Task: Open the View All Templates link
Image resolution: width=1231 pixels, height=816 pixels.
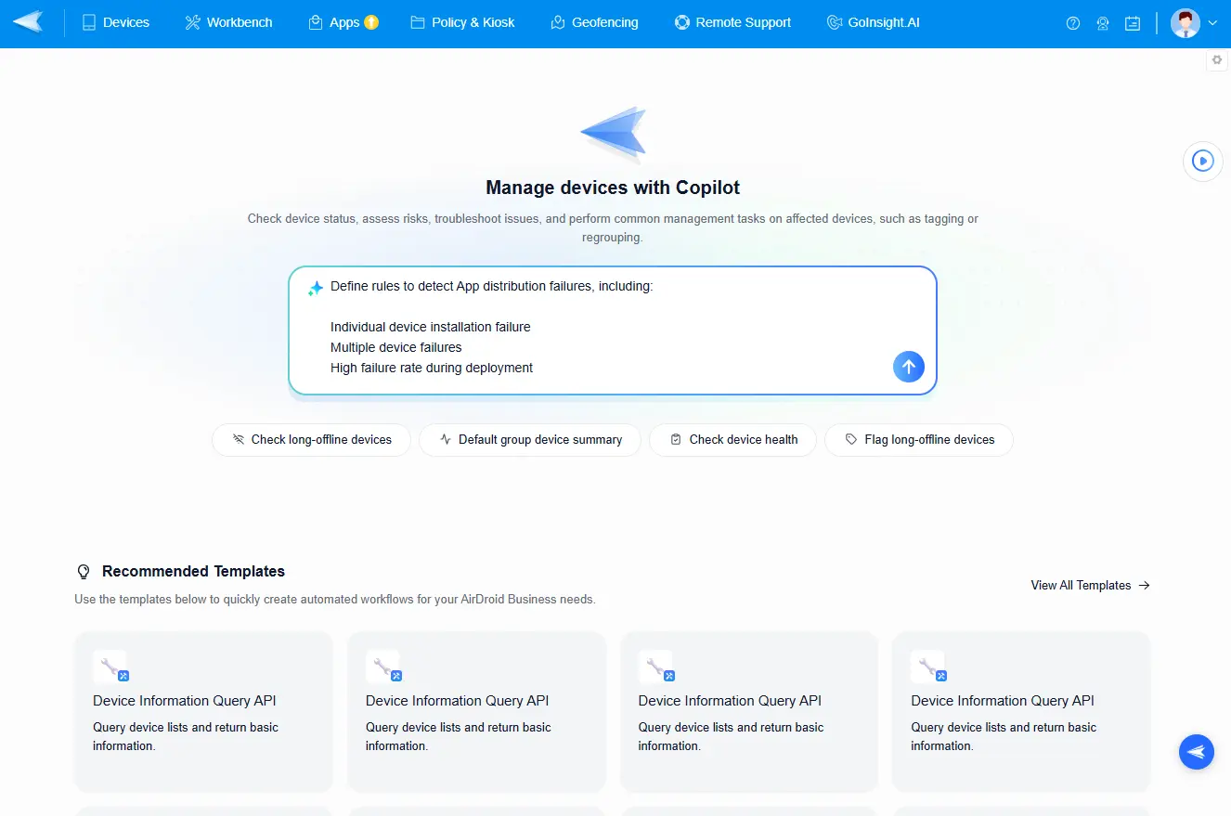Action: [1091, 586]
